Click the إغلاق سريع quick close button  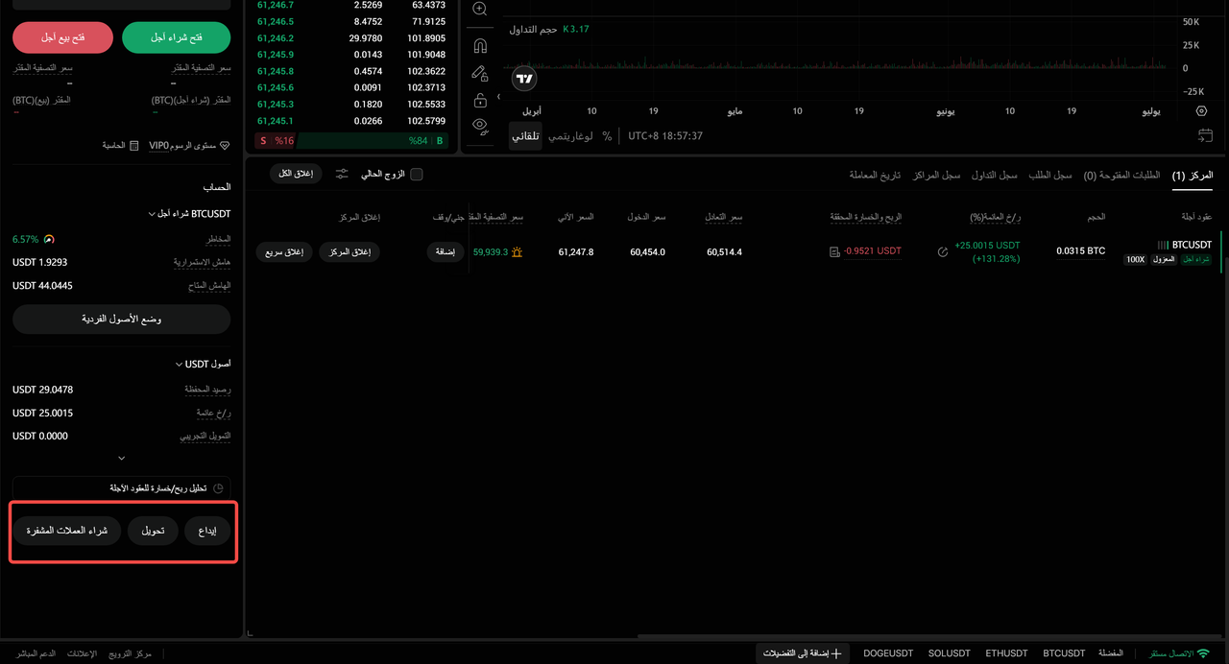coord(283,252)
